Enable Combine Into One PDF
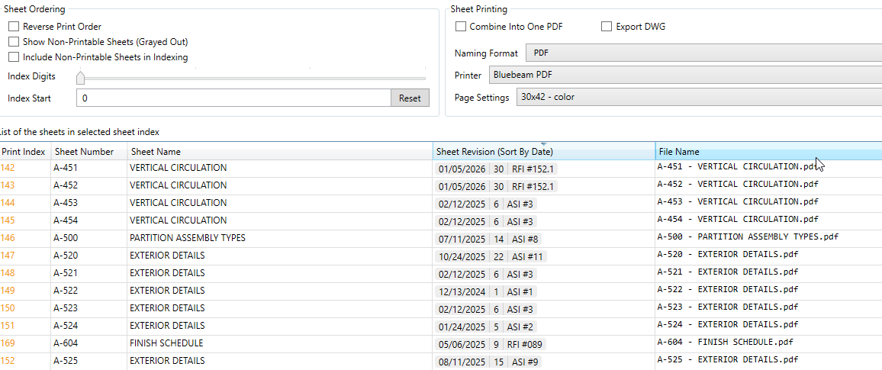This screenshot has height=370, width=882. pos(461,27)
